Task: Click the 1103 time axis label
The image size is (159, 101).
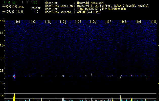Action: [x=48, y=22]
